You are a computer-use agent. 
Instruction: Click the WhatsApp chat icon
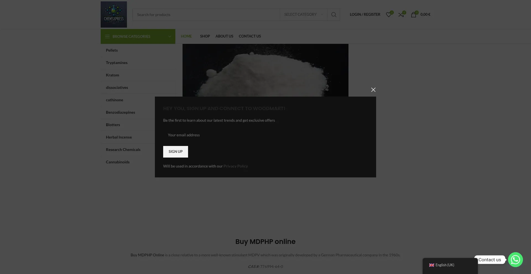pyautogui.click(x=515, y=260)
